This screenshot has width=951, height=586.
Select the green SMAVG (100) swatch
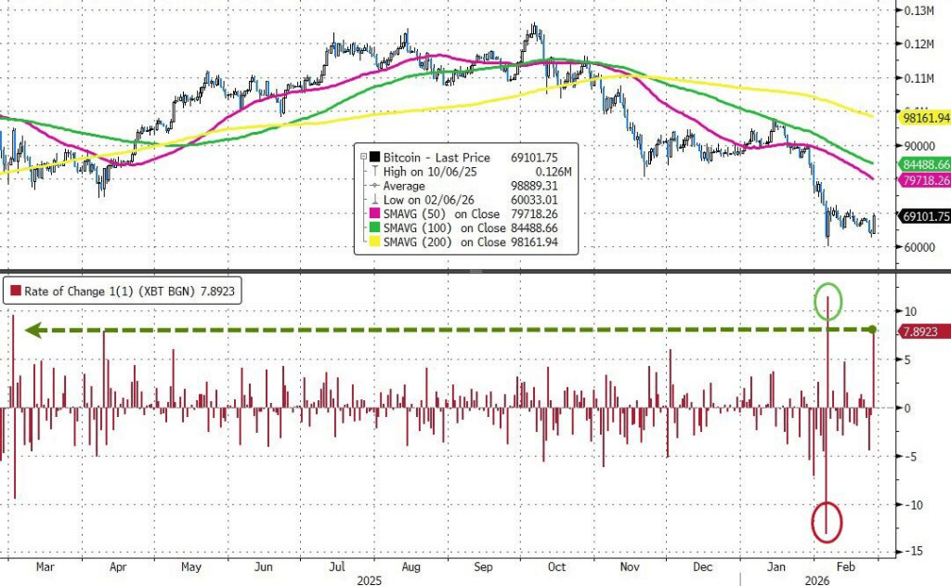(x=374, y=226)
